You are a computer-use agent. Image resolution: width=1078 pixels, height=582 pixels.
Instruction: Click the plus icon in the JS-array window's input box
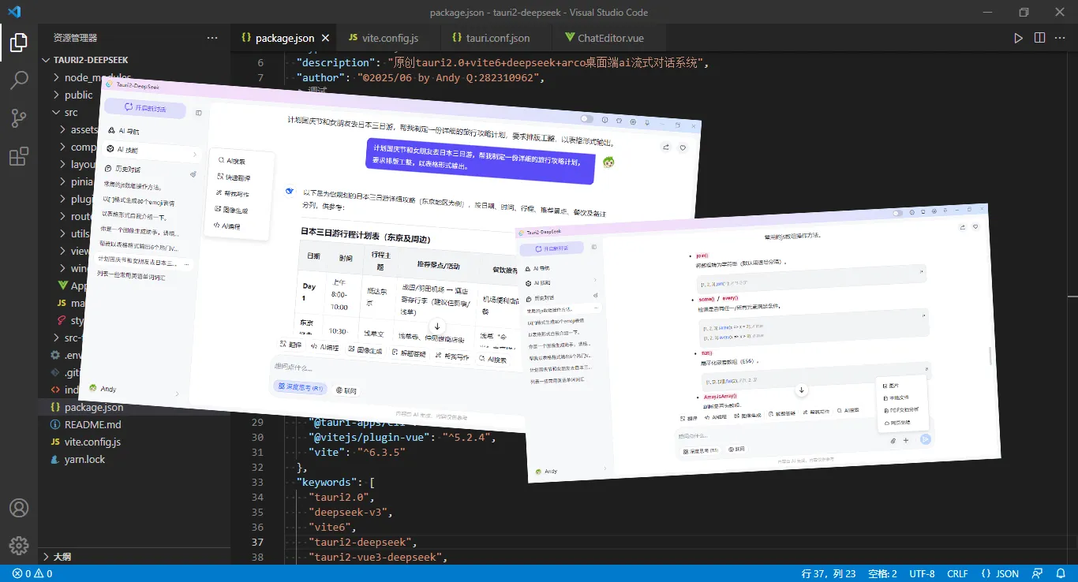(906, 440)
